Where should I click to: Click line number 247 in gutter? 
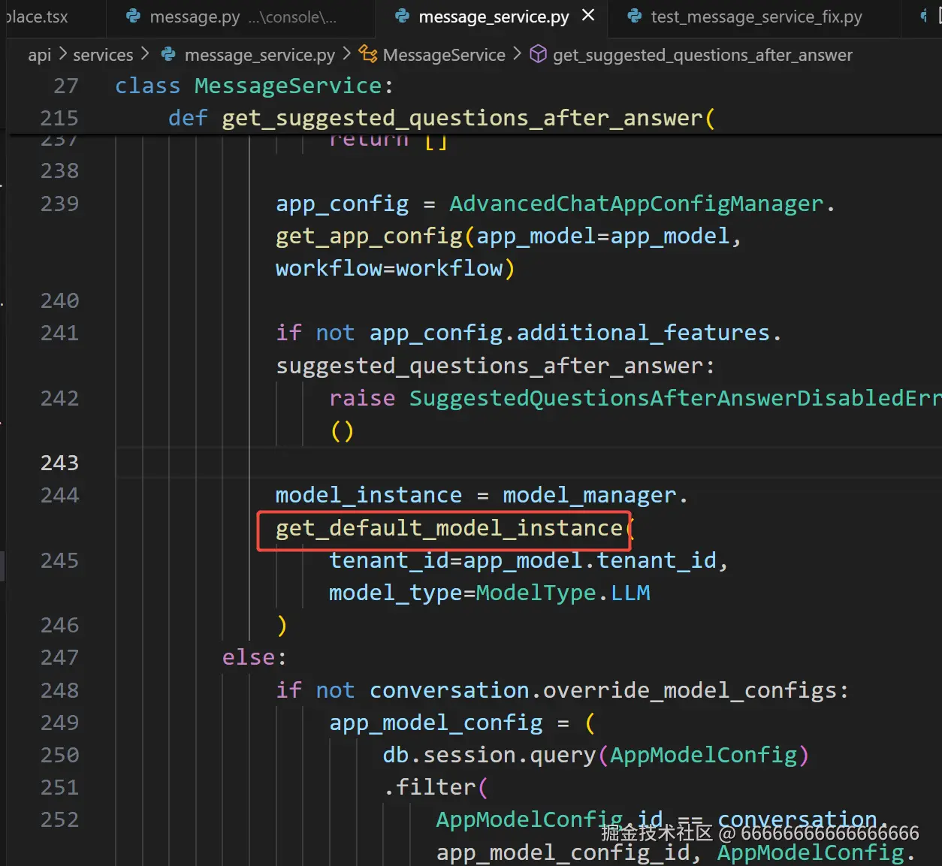pos(59,657)
